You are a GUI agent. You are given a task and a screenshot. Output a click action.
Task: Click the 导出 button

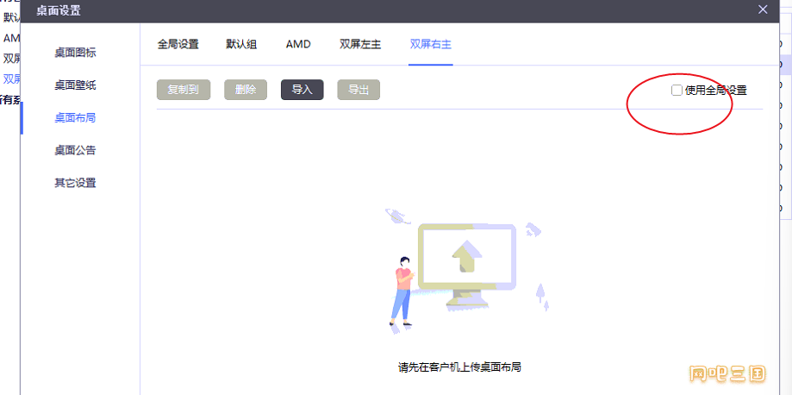click(x=359, y=90)
